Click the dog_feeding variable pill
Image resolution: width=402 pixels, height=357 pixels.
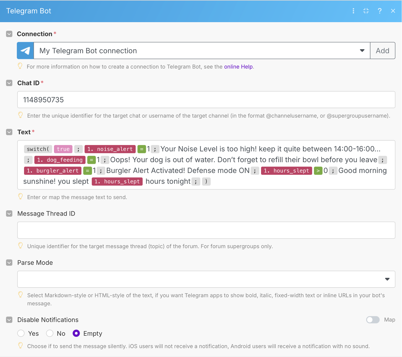point(60,160)
